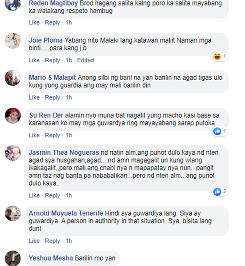
Task: Like Jasmin Thea Nogueras' comment
Action: coord(34,196)
